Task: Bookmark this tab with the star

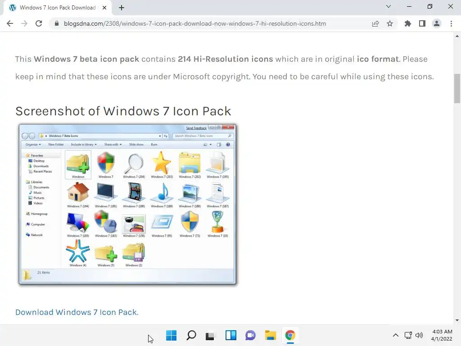Action: point(390,23)
